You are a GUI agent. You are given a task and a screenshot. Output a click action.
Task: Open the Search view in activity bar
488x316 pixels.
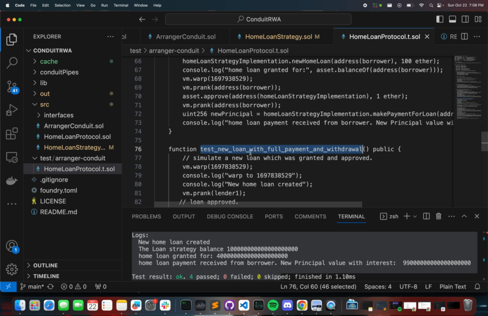tap(12, 63)
